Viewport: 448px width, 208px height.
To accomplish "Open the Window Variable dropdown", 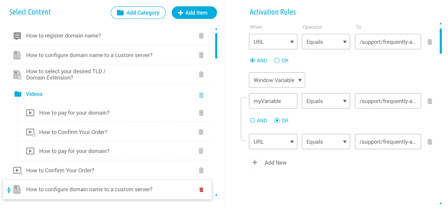I will pos(277,80).
